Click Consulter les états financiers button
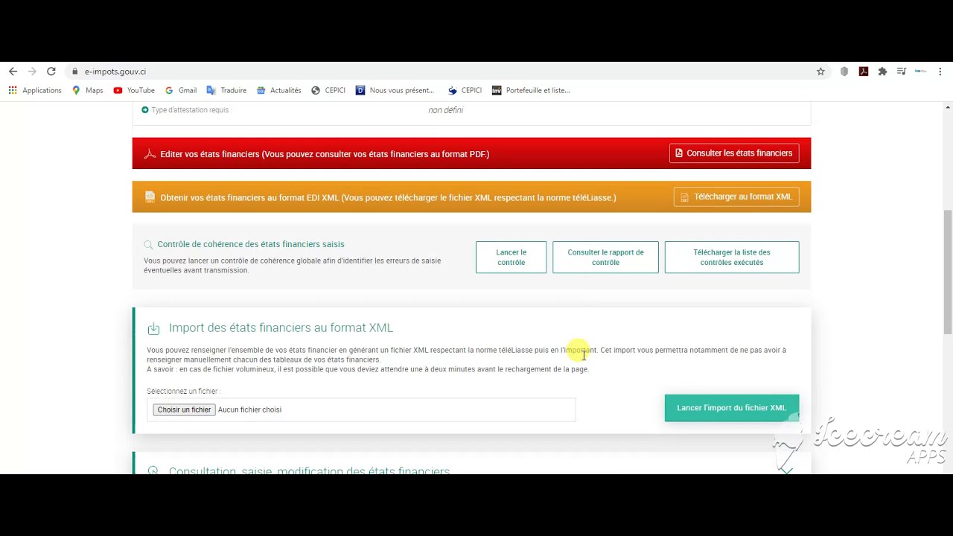Image resolution: width=953 pixels, height=536 pixels. (734, 153)
